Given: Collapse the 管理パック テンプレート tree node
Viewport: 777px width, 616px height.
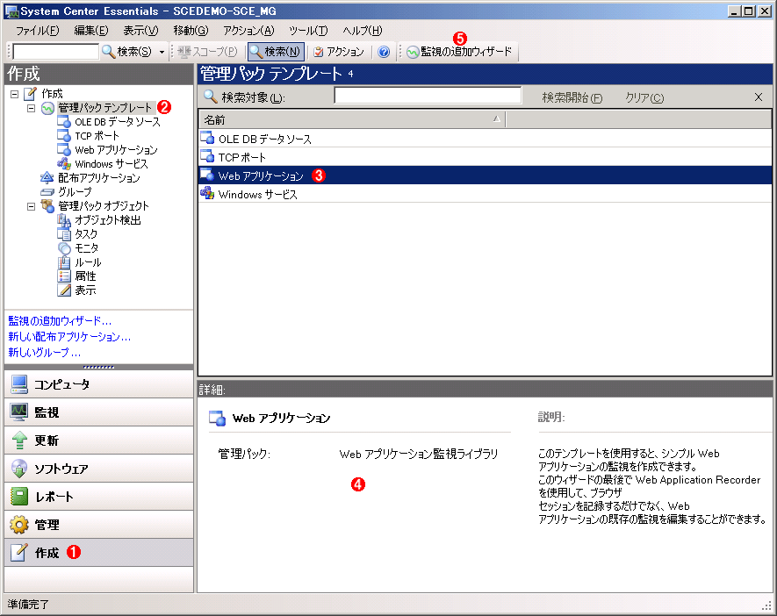Looking at the screenshot, I should pyautogui.click(x=32, y=108).
